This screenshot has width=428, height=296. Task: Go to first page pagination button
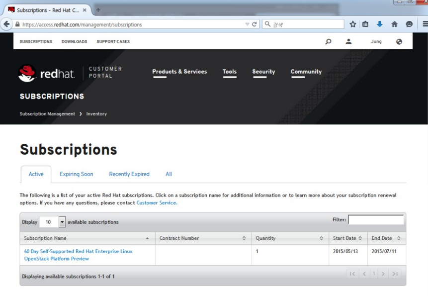[x=352, y=274]
